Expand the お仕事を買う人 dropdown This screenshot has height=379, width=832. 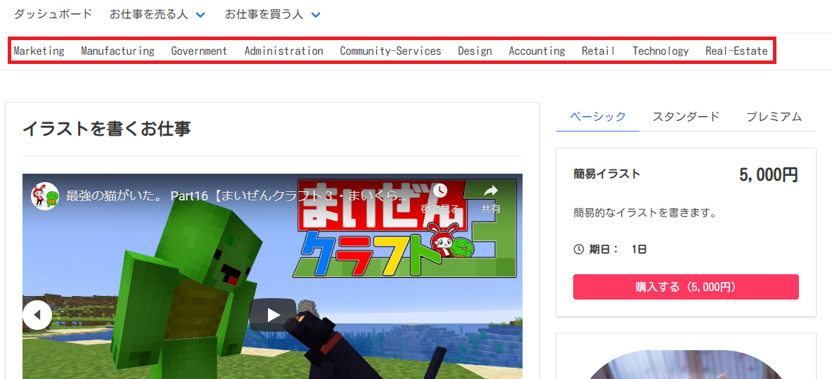(273, 14)
